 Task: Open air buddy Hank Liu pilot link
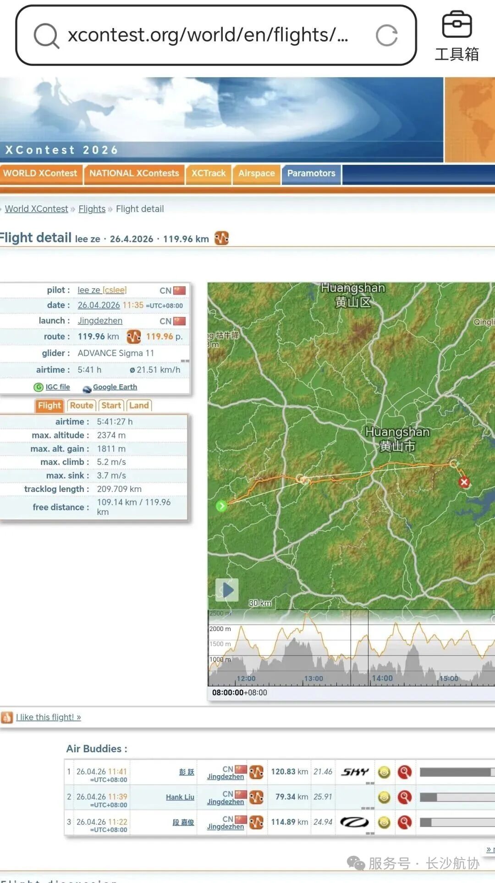pyautogui.click(x=180, y=797)
